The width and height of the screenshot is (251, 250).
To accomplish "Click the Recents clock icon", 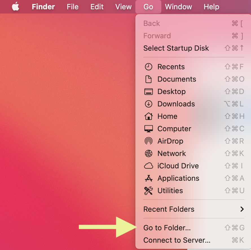I will (149, 67).
